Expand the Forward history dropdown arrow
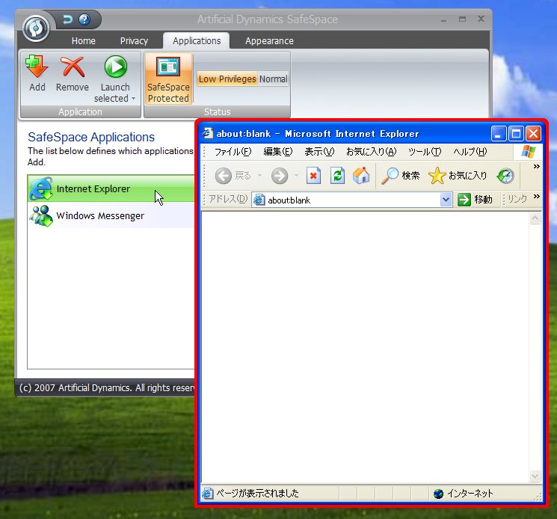This screenshot has height=519, width=557. tap(296, 176)
